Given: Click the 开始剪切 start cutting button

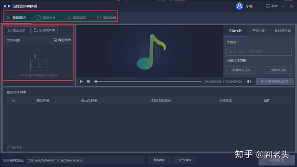Looking at the screenshot, I should [x=277, y=160].
